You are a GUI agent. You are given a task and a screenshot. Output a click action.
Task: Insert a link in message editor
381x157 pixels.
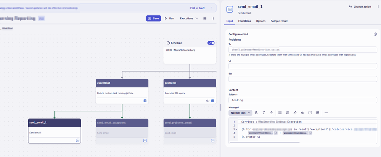(x=295, y=113)
